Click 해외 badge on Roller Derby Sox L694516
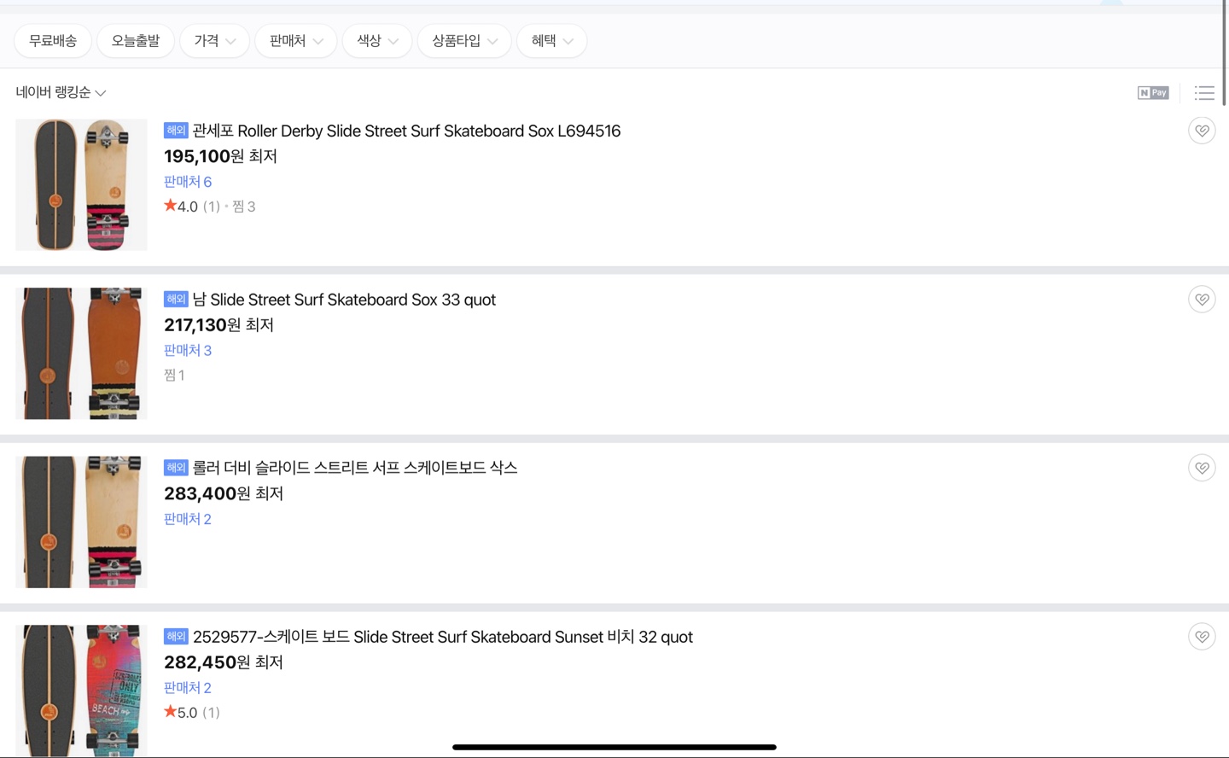Viewport: 1229px width, 758px height. (176, 131)
